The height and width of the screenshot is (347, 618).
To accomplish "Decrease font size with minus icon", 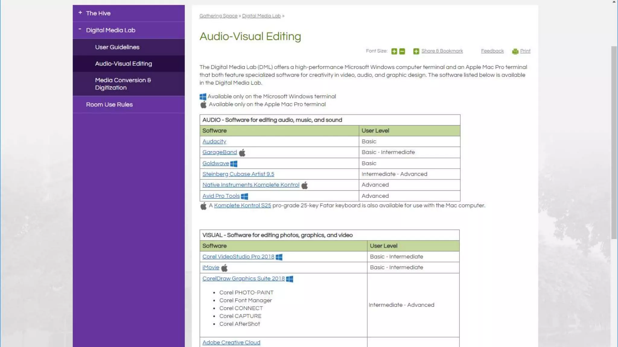I will click(402, 51).
